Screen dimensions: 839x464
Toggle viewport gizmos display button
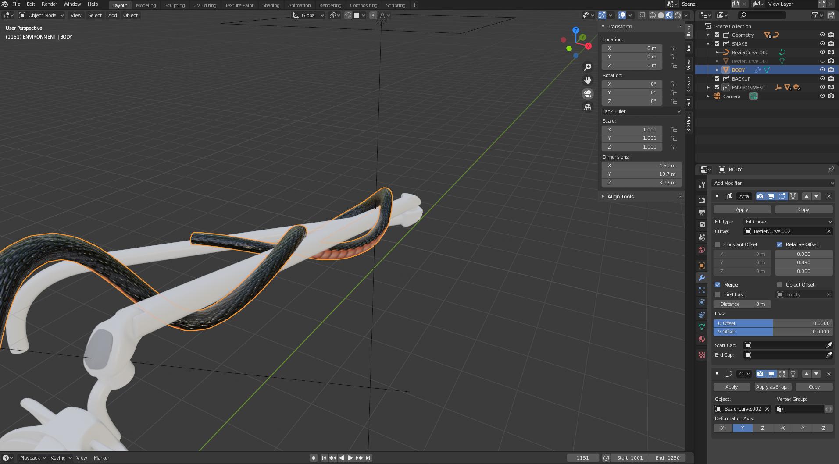point(602,15)
